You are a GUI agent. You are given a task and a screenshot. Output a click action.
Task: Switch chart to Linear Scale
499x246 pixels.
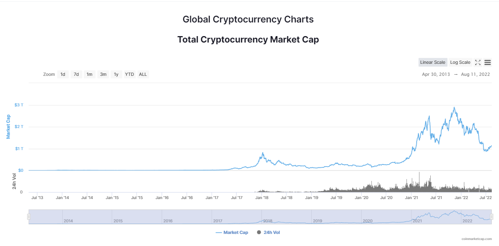point(433,62)
